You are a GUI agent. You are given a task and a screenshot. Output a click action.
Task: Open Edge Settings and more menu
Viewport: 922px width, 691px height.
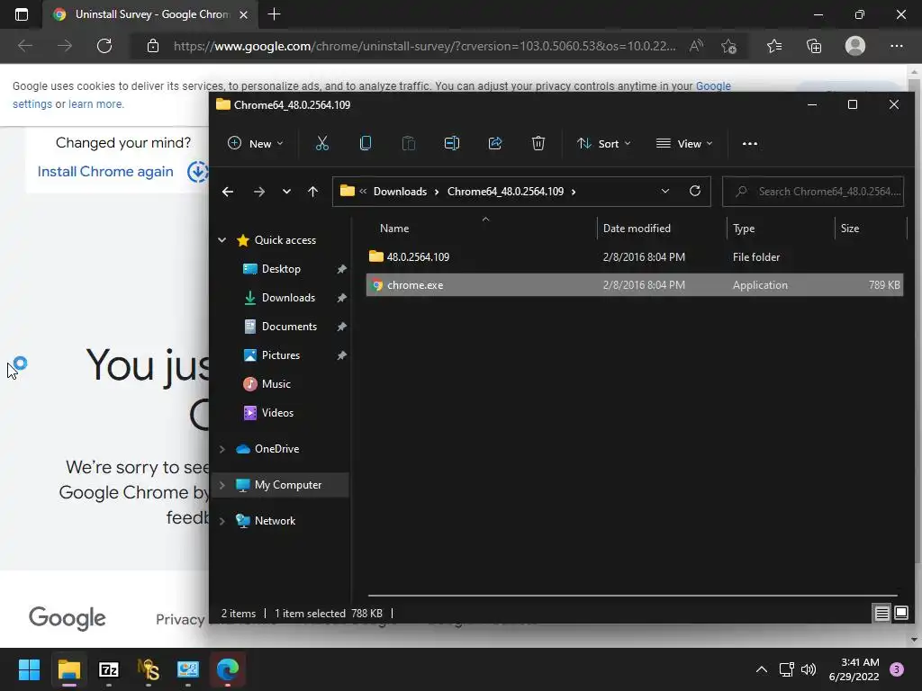click(x=896, y=46)
